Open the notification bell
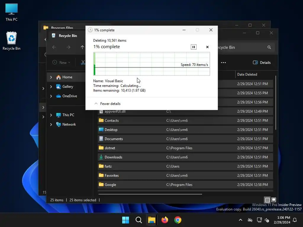The image size is (303, 227). 295,220
